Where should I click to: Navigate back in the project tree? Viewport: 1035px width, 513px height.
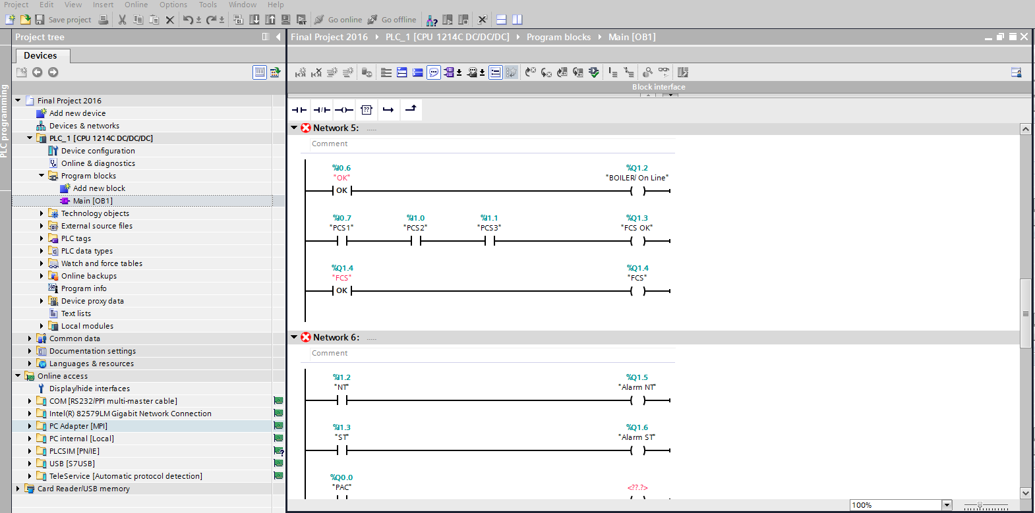(x=38, y=72)
